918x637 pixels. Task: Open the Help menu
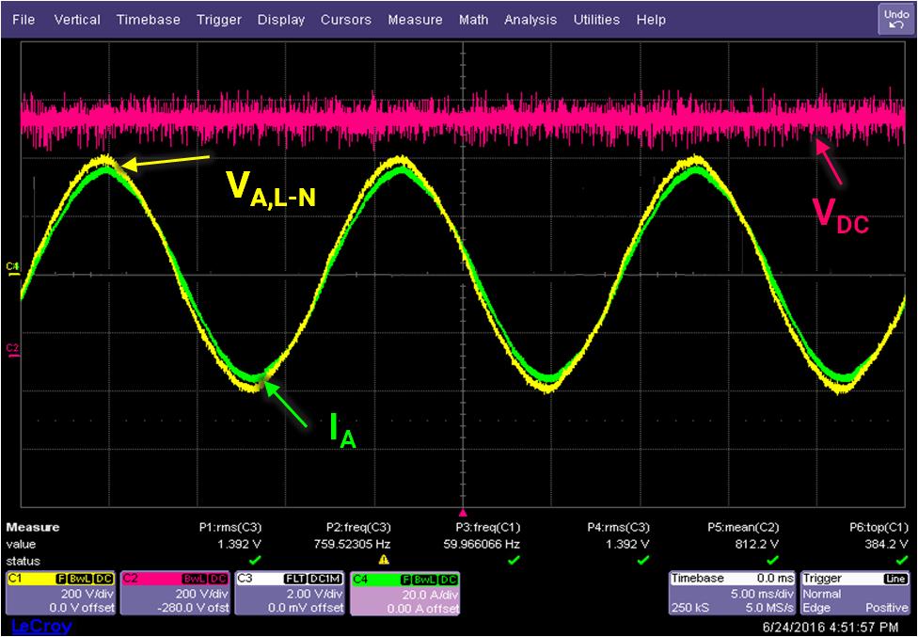651,20
